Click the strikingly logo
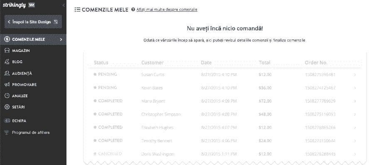The image size is (371, 165). 14,5
